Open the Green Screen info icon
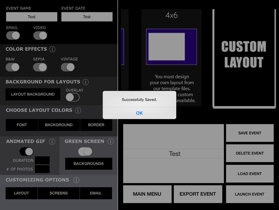The width and height of the screenshot is (279, 210). (x=110, y=141)
